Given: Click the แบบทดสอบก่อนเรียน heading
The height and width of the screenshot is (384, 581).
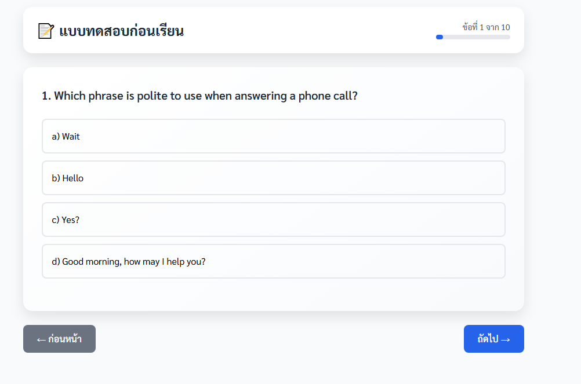Looking at the screenshot, I should click(122, 31).
